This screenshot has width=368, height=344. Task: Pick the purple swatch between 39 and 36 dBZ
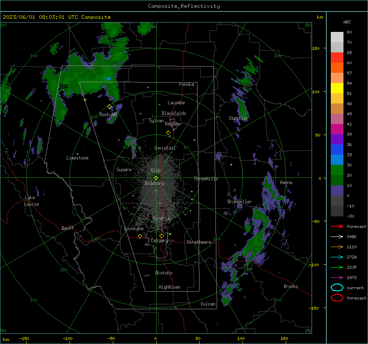click(337, 139)
